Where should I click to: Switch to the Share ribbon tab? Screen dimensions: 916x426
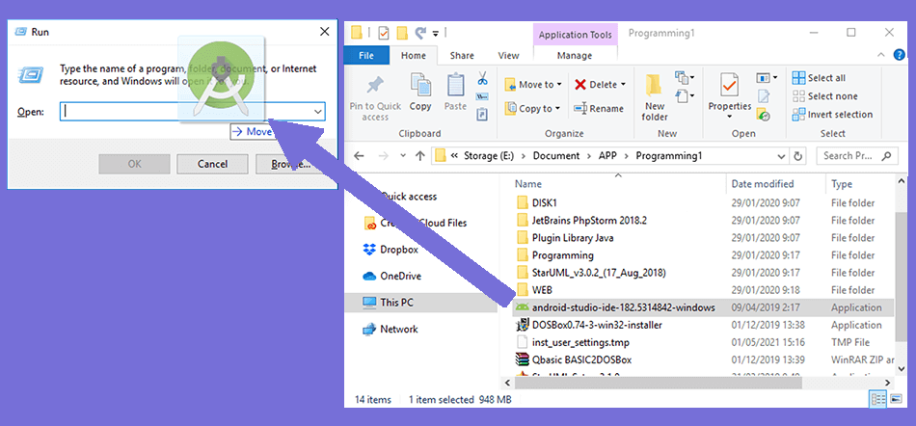coord(461,56)
